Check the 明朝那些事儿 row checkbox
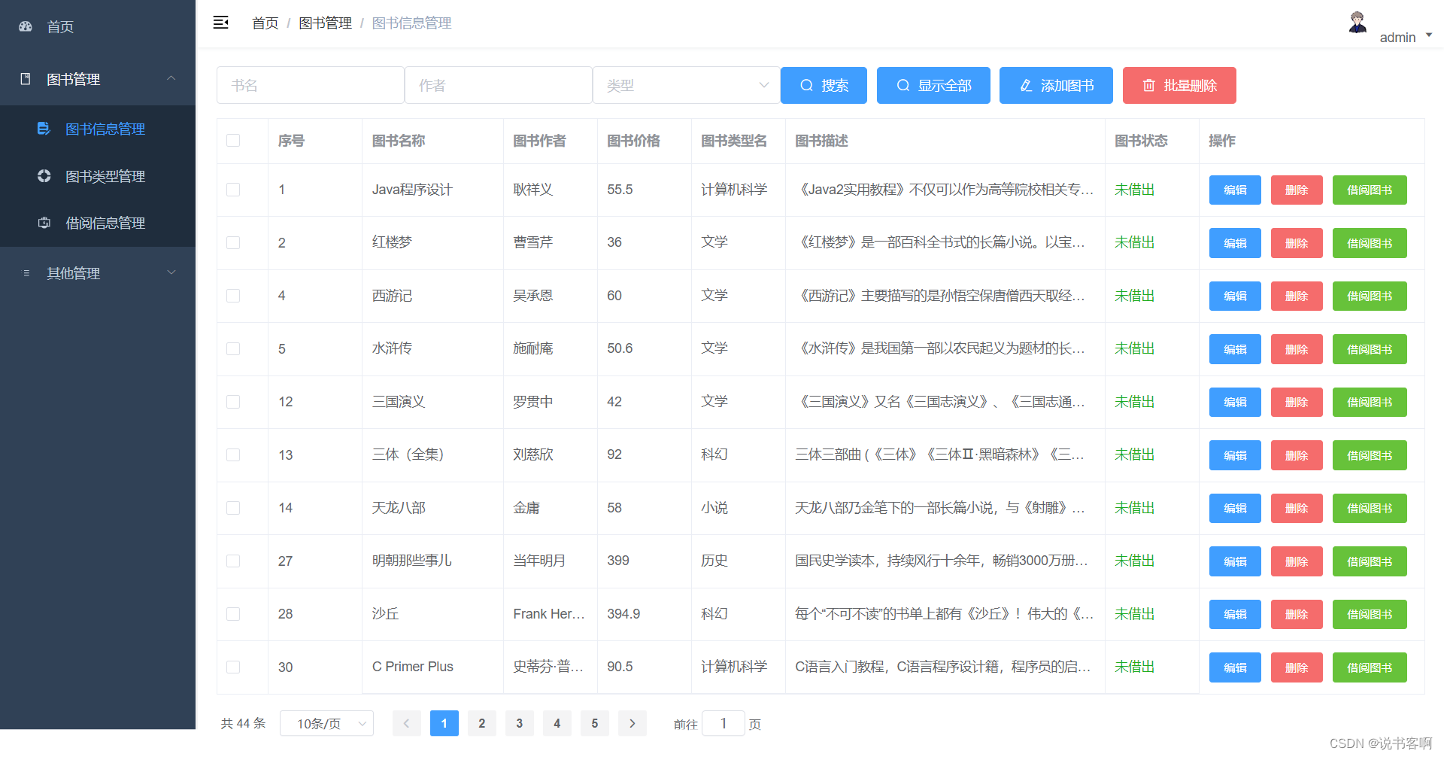This screenshot has height=757, width=1444. click(x=233, y=561)
